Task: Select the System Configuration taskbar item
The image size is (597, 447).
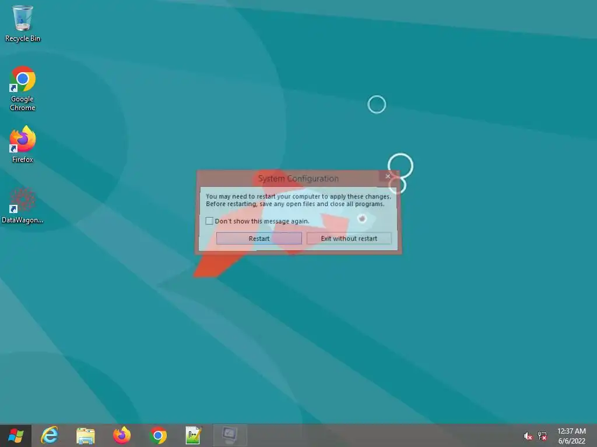Action: 230,435
